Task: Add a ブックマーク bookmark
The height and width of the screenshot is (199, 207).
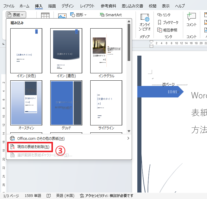Action: click(x=168, y=22)
